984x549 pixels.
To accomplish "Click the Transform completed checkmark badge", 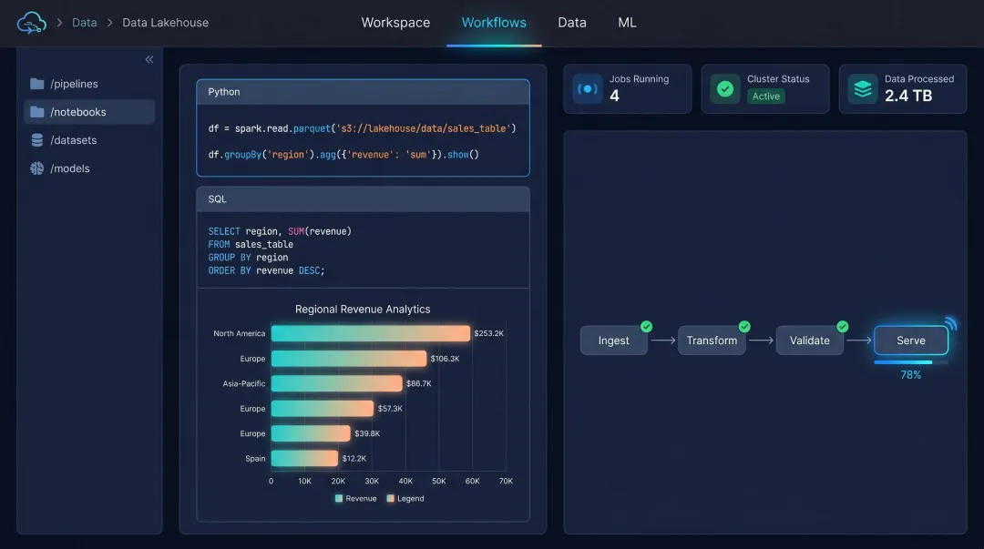I will click(x=744, y=326).
